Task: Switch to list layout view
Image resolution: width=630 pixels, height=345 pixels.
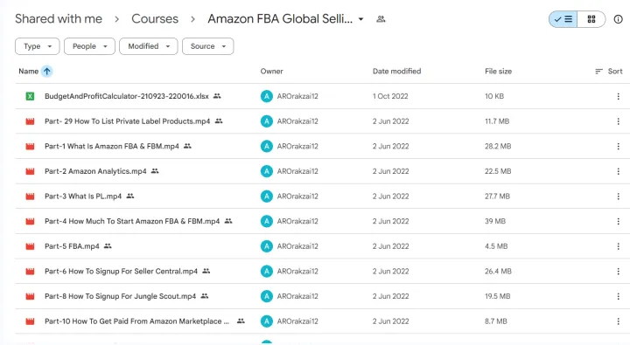Action: coord(563,19)
